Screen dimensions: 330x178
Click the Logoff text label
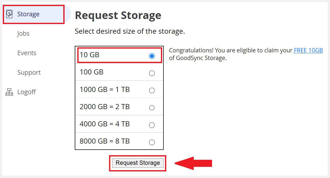[x=26, y=92]
